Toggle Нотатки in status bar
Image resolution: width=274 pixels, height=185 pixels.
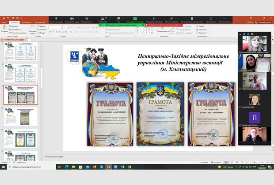coord(204,163)
